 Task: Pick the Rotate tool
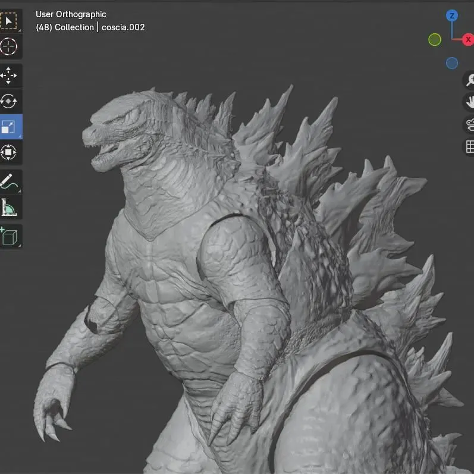(x=8, y=101)
